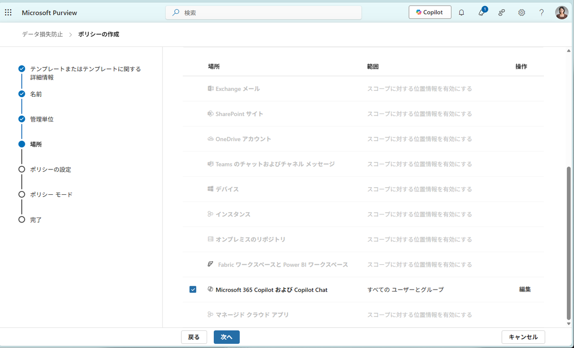Uncheck Microsoft 365 Copilot および Copilot Chat checkbox
The image size is (574, 348).
pos(193,290)
